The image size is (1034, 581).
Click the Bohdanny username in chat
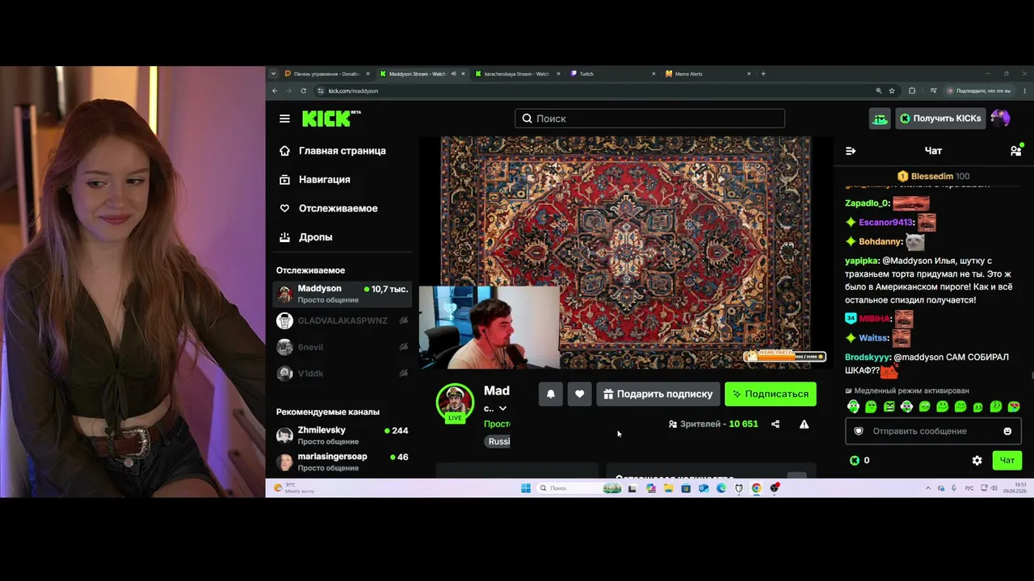[x=881, y=242]
